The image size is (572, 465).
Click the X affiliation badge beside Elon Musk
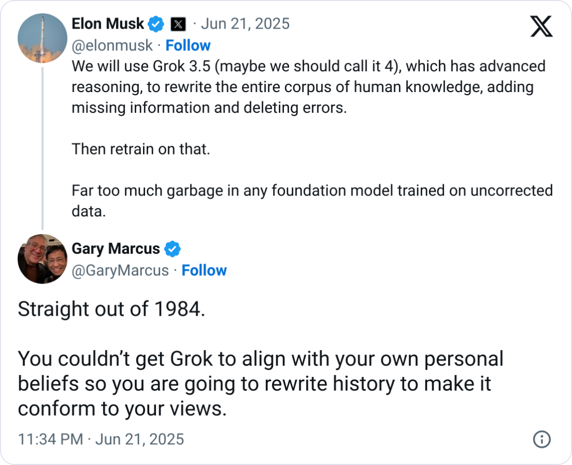point(178,24)
